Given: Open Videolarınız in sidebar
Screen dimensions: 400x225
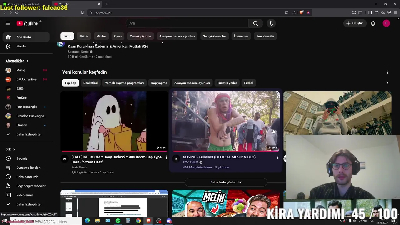Looking at the screenshot, I should [26, 195].
